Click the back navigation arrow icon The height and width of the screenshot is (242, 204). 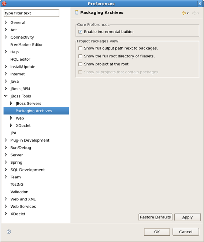[x=183, y=13]
